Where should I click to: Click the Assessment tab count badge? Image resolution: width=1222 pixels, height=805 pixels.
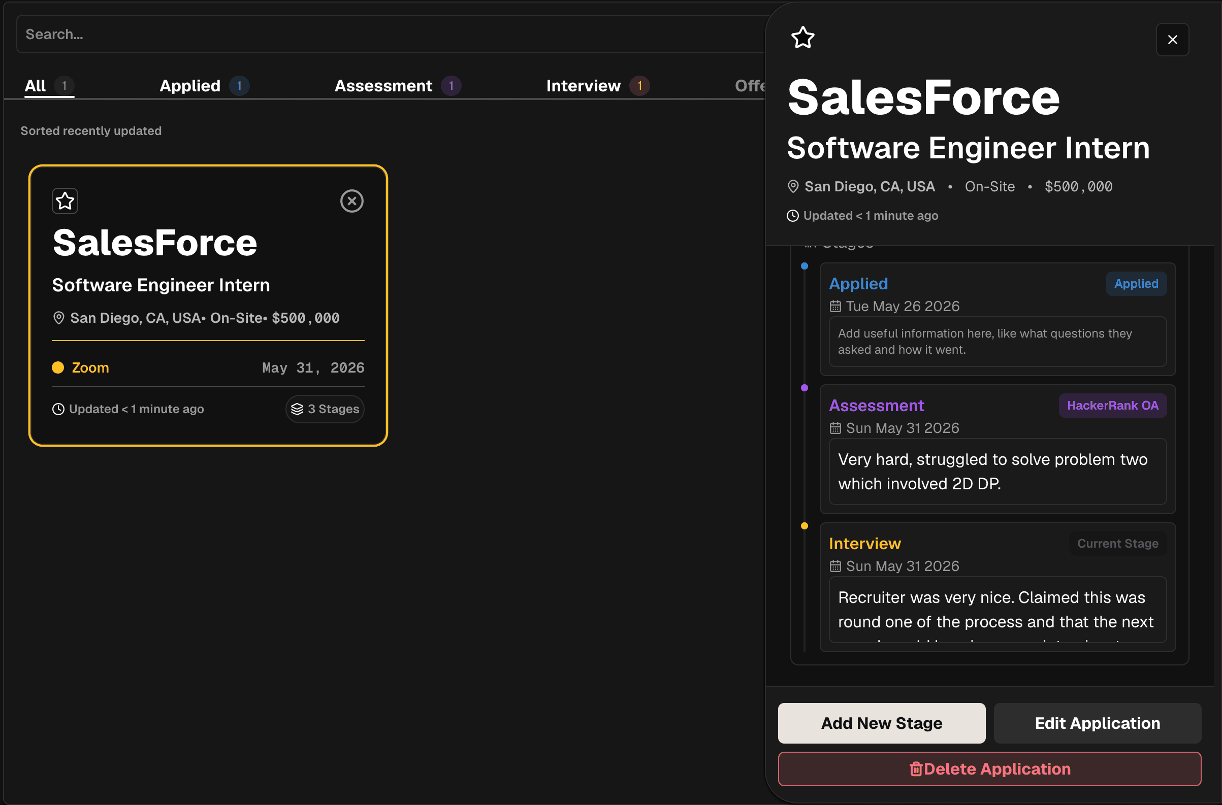tap(452, 86)
